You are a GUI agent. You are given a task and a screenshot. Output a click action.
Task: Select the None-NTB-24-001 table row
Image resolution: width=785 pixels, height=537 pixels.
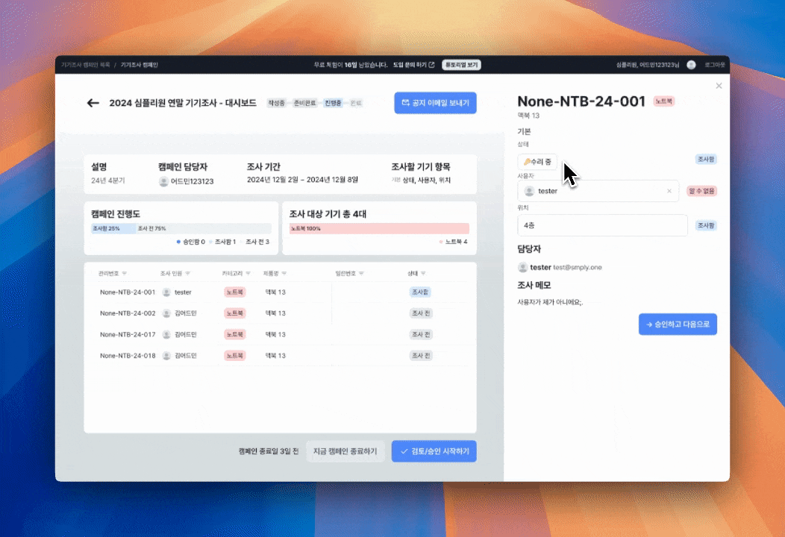281,292
